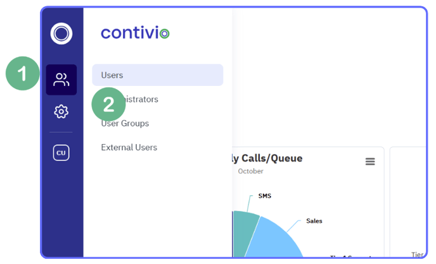This screenshot has height=264, width=436.
Task: Open the settings gear icon
Action: point(61,112)
